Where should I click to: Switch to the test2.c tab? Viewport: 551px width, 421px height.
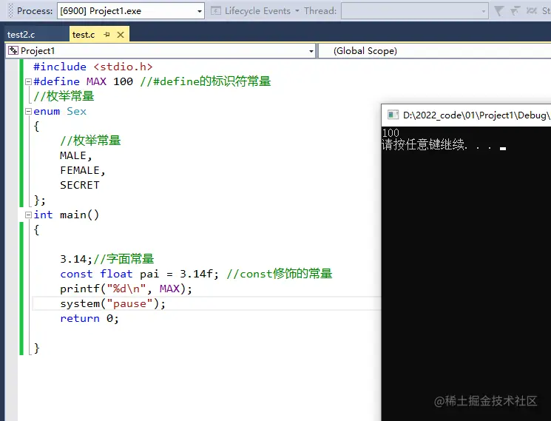pyautogui.click(x=21, y=35)
